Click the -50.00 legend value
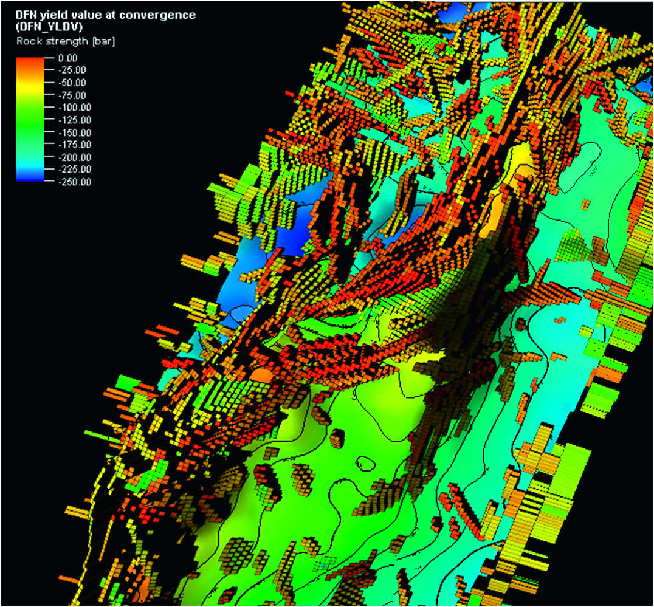This screenshot has height=607, width=654. (74, 83)
